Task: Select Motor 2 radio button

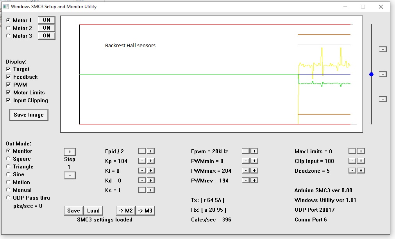Action: pos(9,28)
